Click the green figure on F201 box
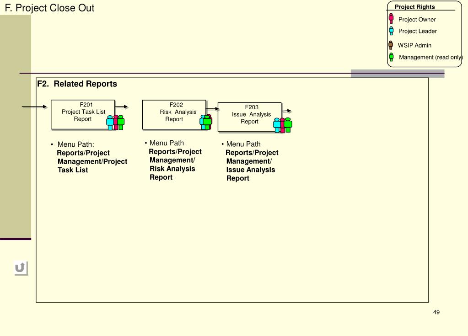 click(x=121, y=122)
